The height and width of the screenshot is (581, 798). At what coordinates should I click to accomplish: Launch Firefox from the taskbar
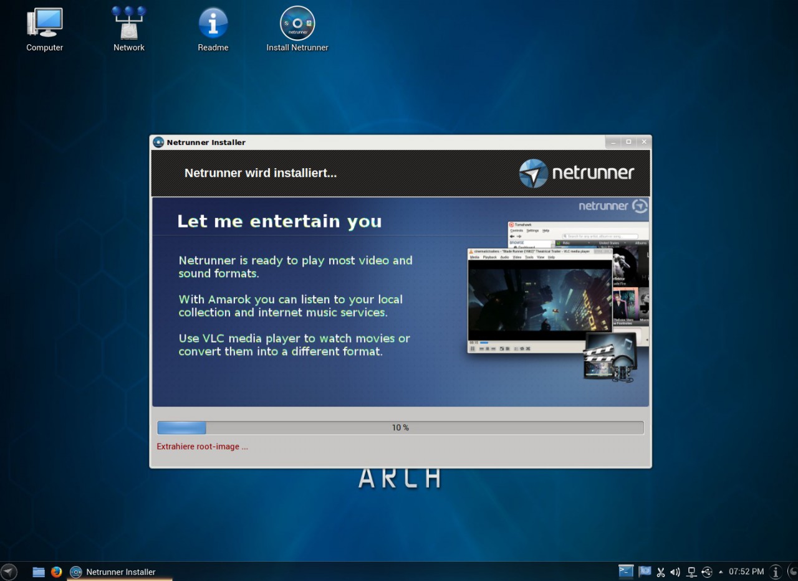[57, 572]
